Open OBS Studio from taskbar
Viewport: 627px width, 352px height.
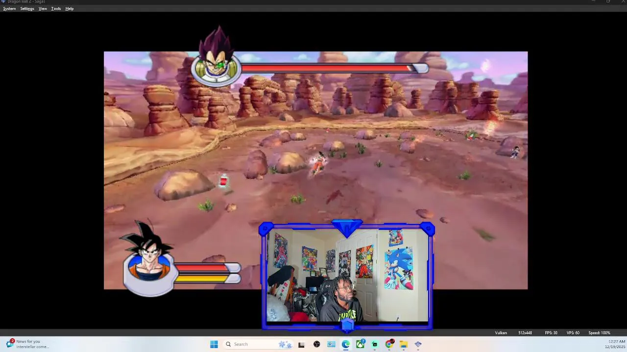(316, 344)
